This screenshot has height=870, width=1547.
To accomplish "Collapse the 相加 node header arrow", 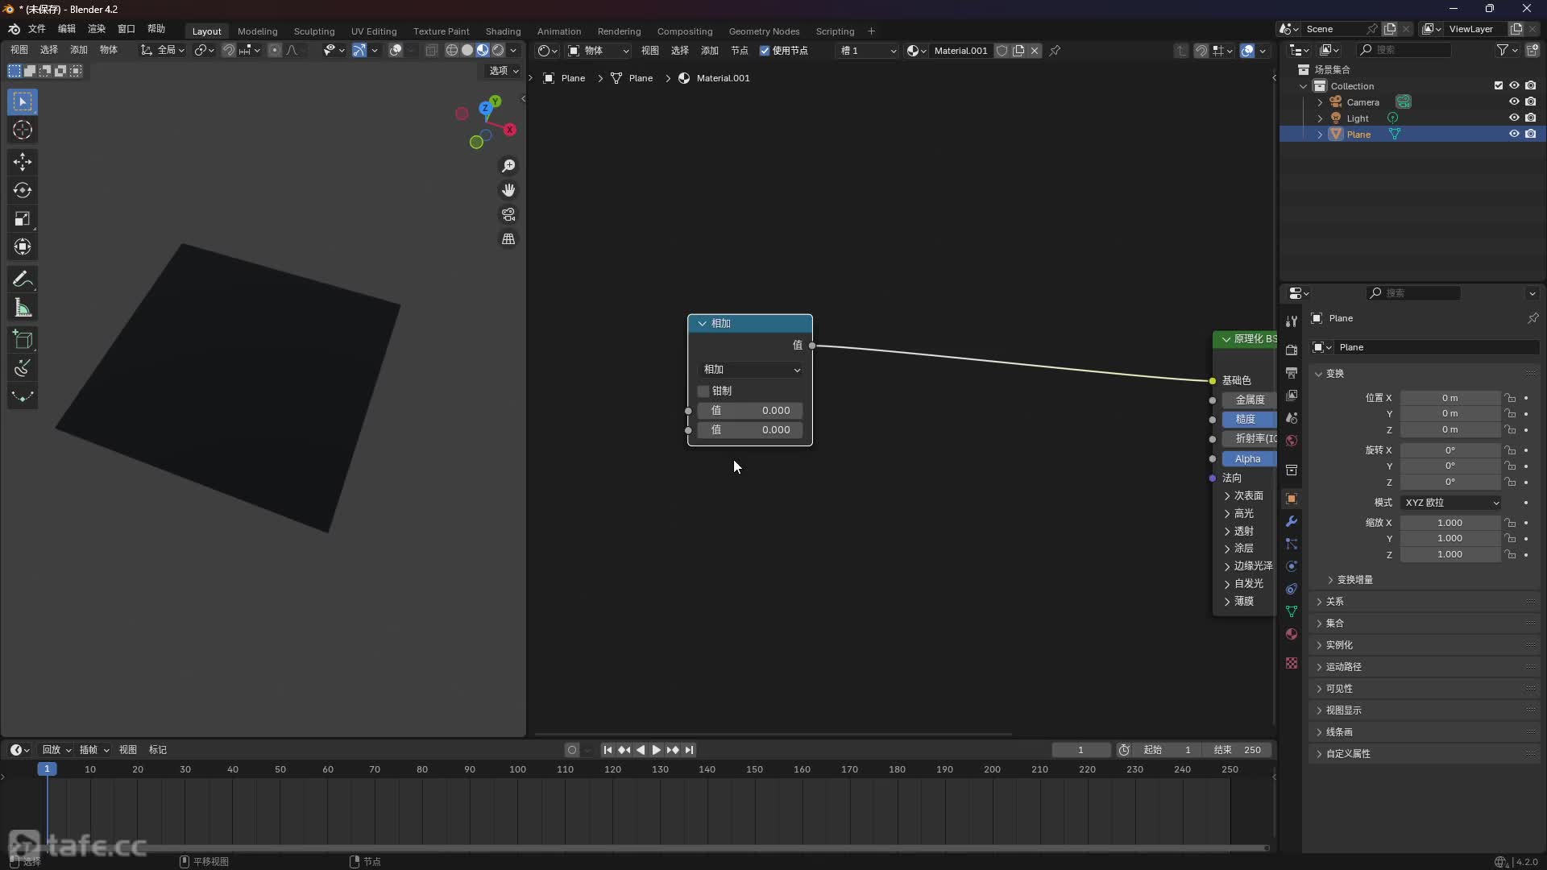I will 702,323.
